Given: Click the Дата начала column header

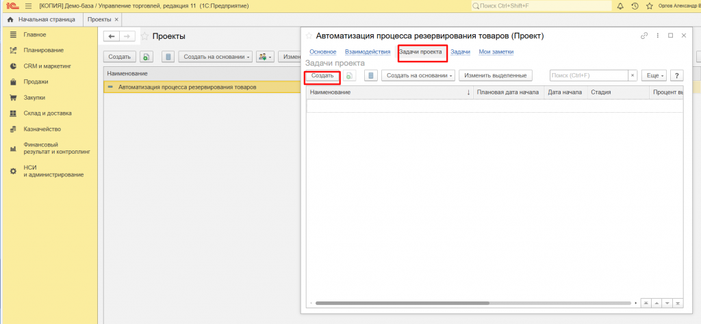Looking at the screenshot, I should 565,92.
